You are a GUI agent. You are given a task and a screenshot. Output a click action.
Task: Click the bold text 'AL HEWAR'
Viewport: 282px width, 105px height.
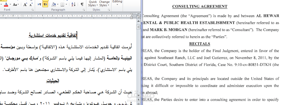coord(267,16)
